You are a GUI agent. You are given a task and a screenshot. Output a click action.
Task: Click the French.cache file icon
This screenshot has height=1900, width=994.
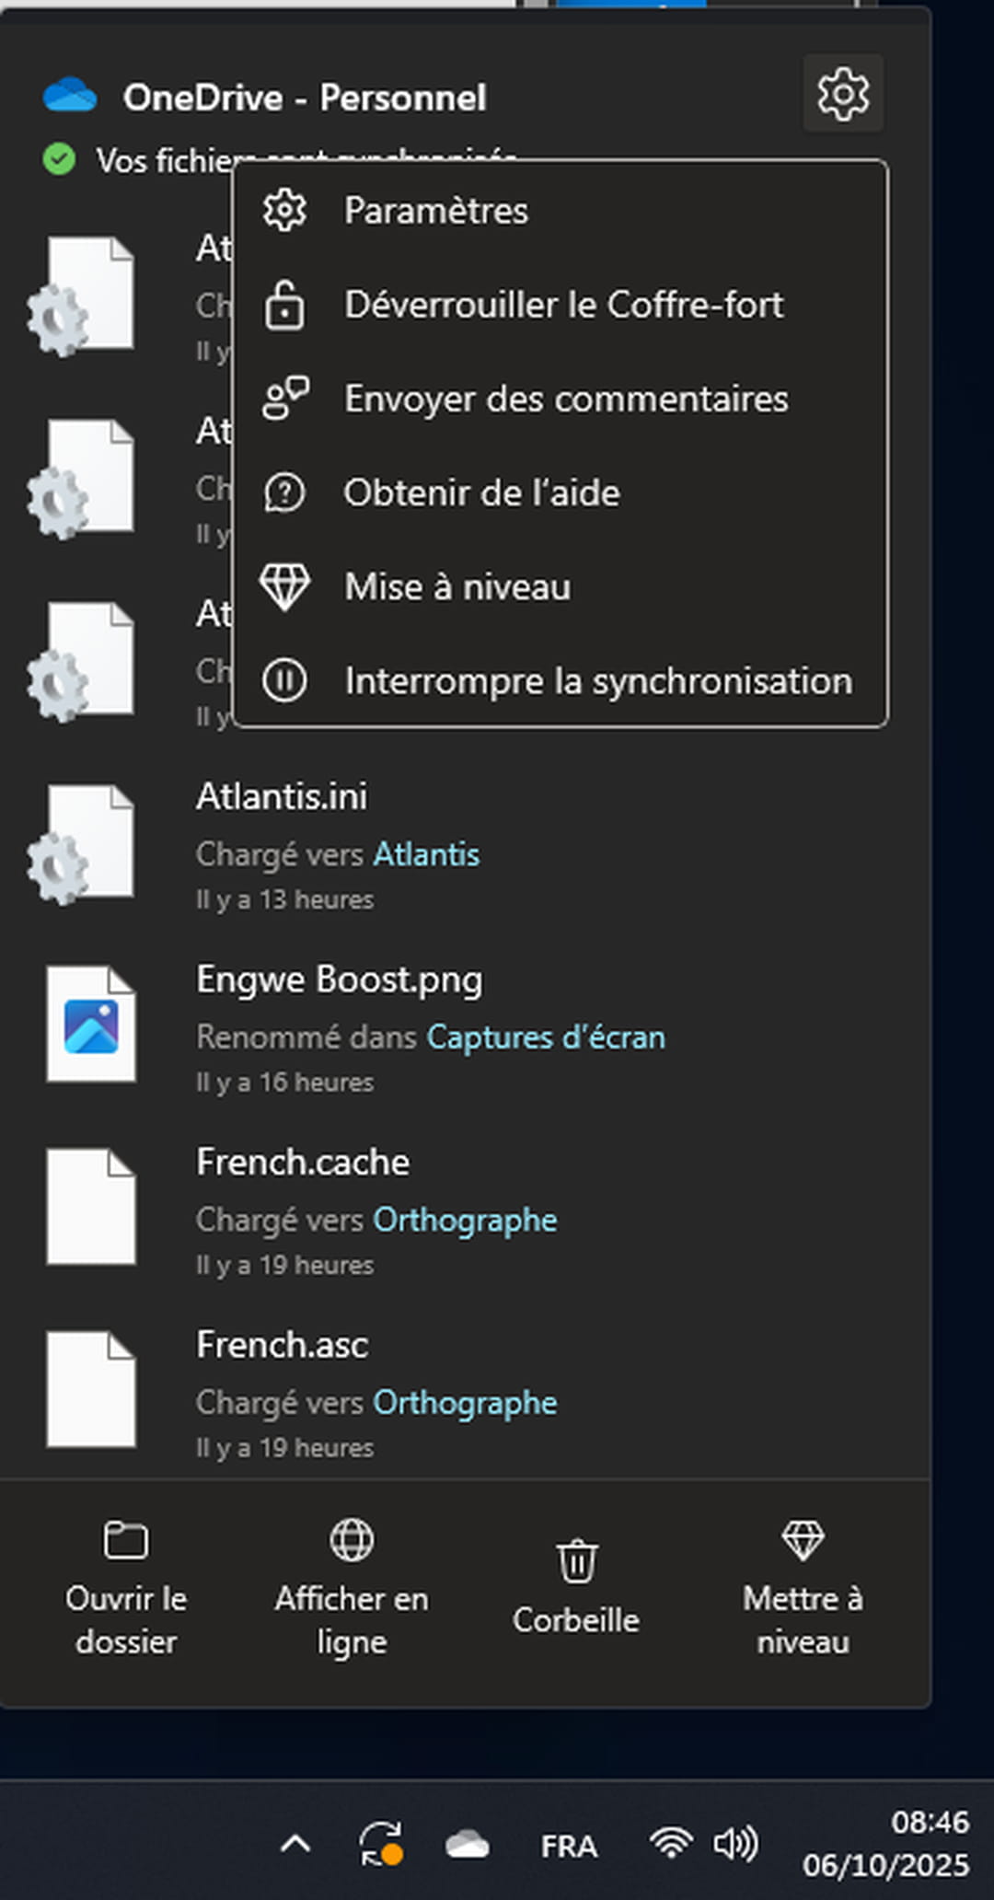(90, 1207)
